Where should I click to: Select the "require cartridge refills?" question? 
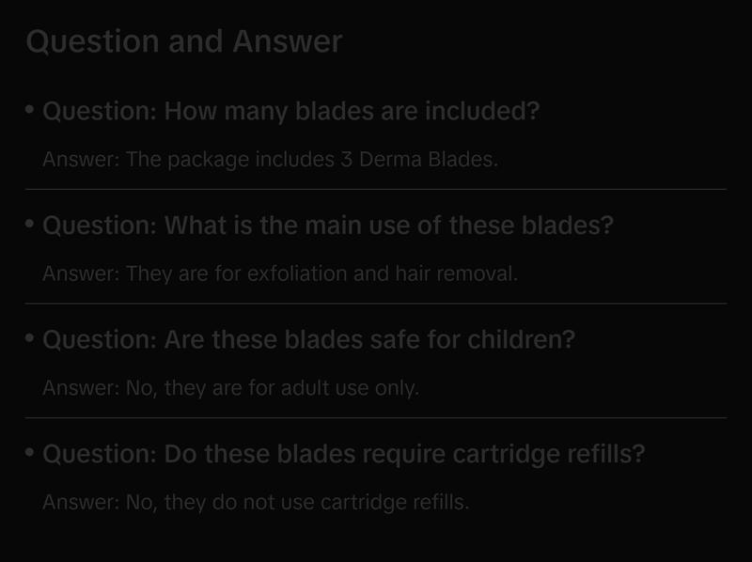click(x=344, y=455)
